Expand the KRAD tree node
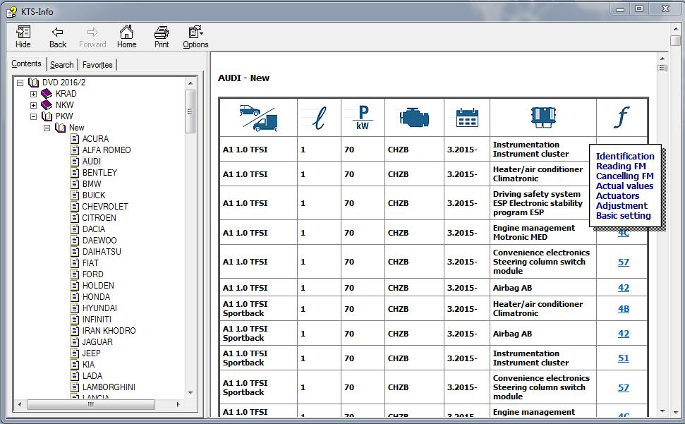Screen dimensions: 685x424 pyautogui.click(x=33, y=94)
